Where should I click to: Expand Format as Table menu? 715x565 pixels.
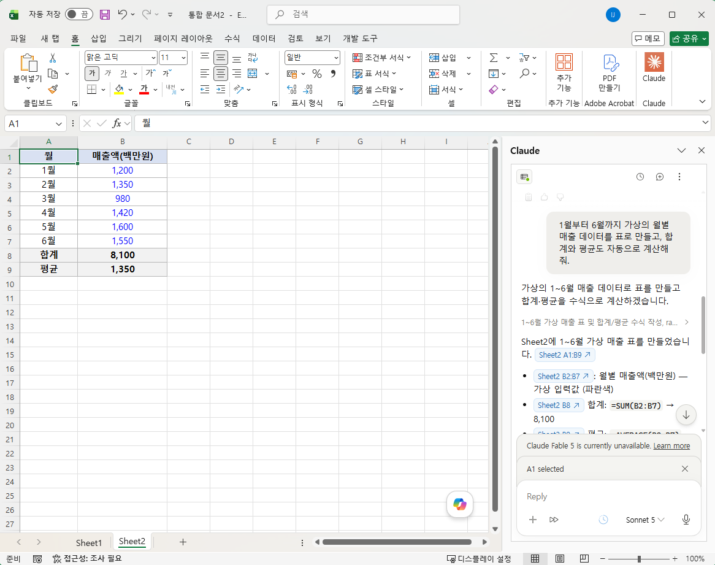pyautogui.click(x=375, y=74)
